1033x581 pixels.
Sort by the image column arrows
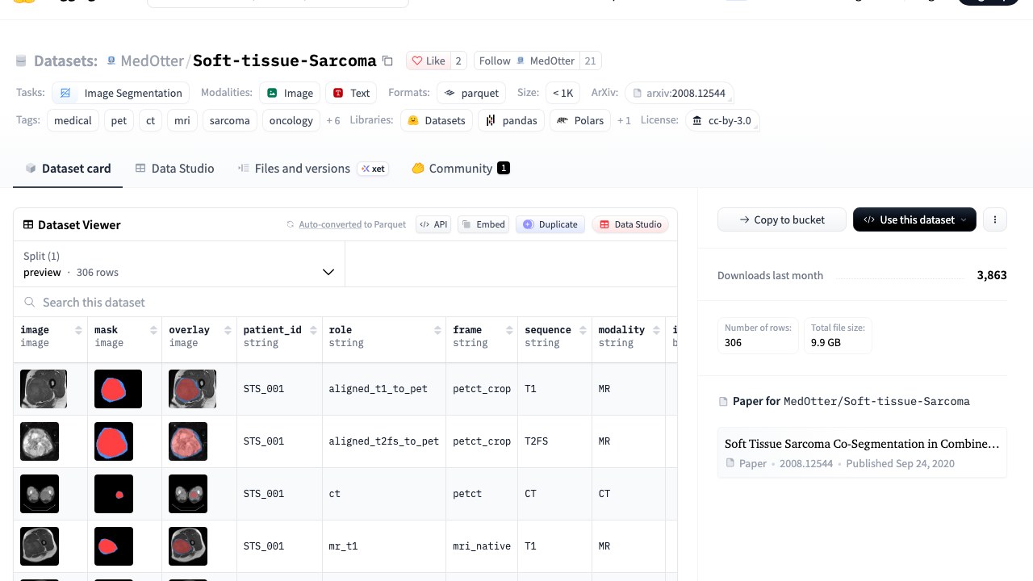point(78,330)
